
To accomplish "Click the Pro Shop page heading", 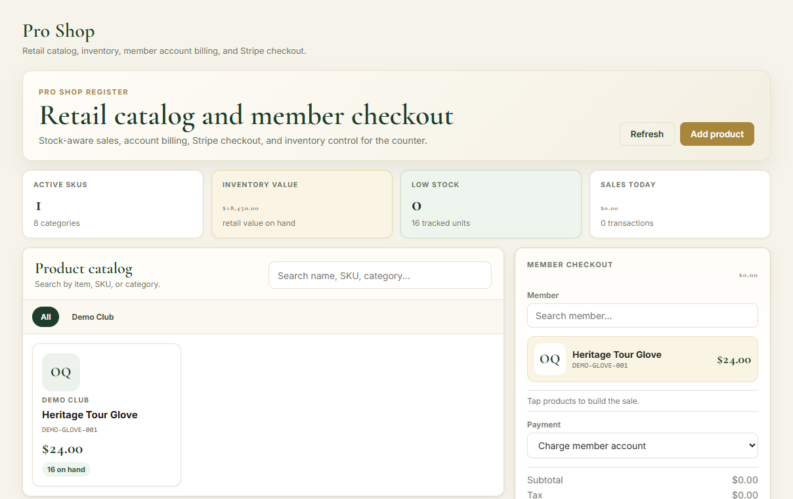I will point(58,31).
